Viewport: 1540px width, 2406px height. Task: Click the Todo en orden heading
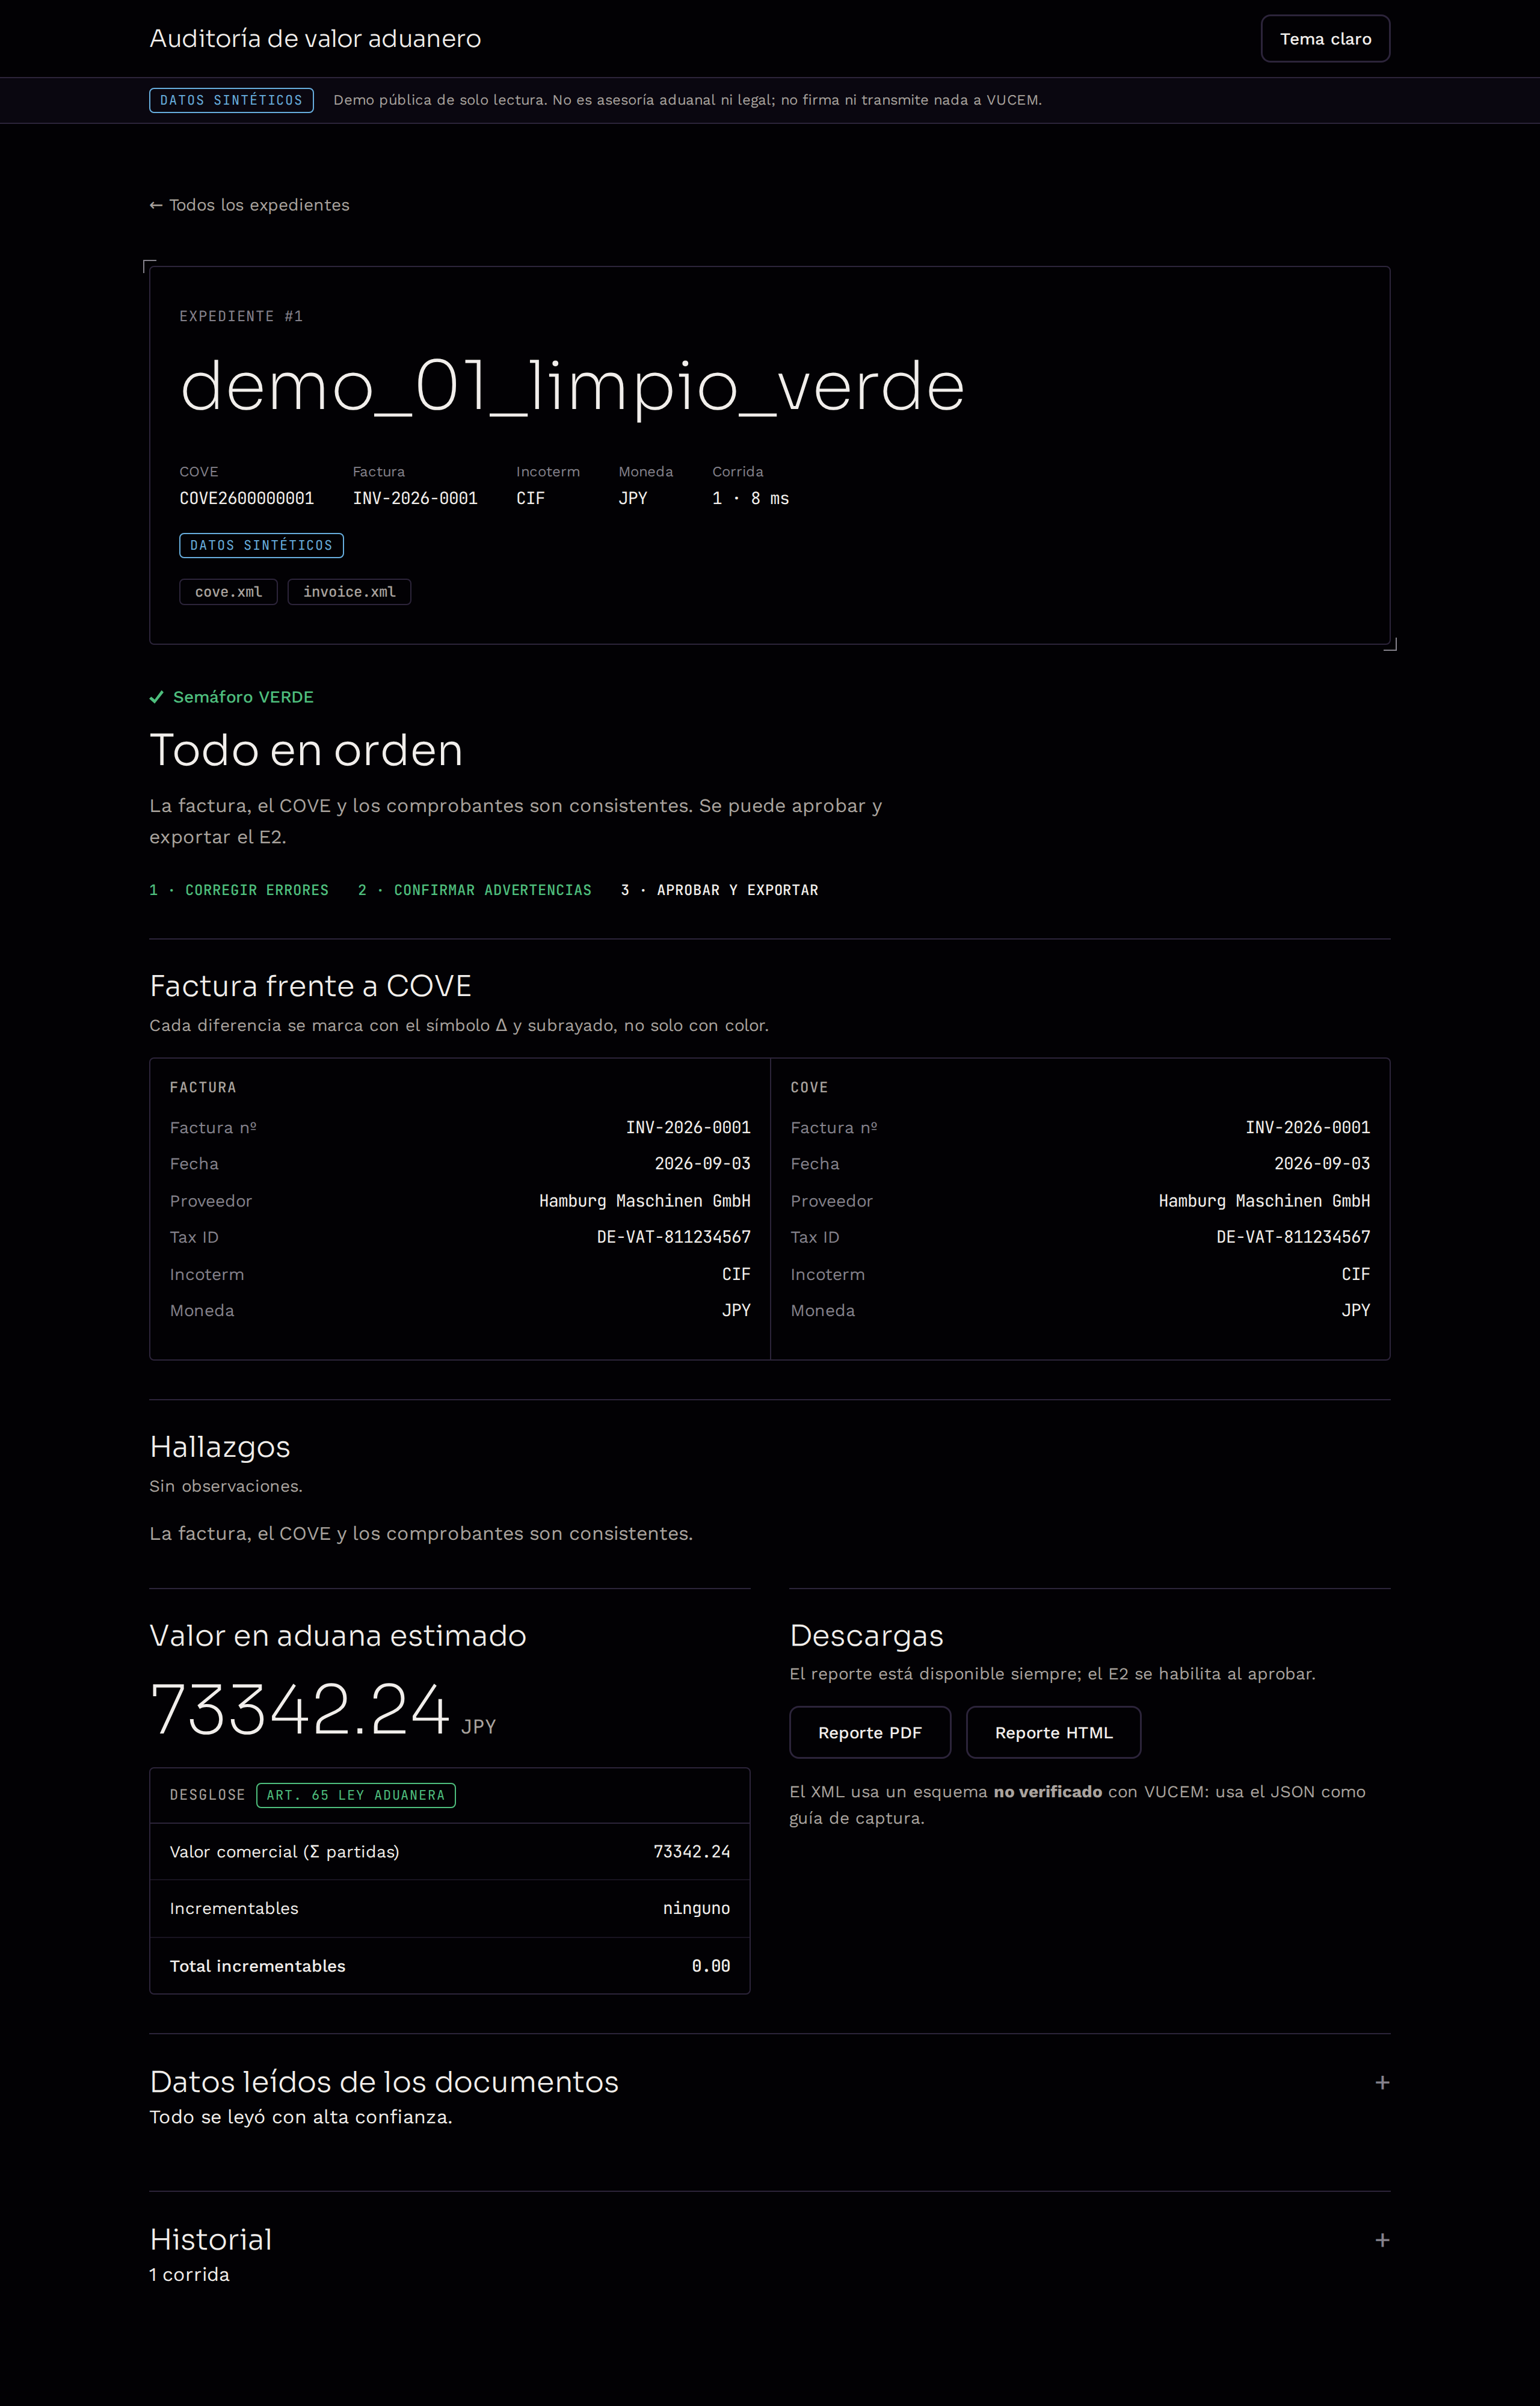pos(306,749)
